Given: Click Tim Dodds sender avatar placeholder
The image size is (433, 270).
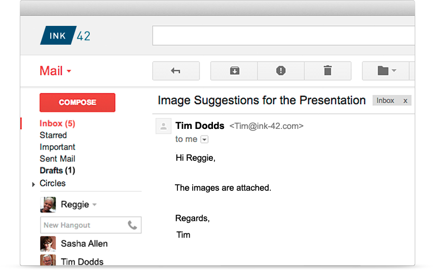Looking at the screenshot, I should (163, 126).
